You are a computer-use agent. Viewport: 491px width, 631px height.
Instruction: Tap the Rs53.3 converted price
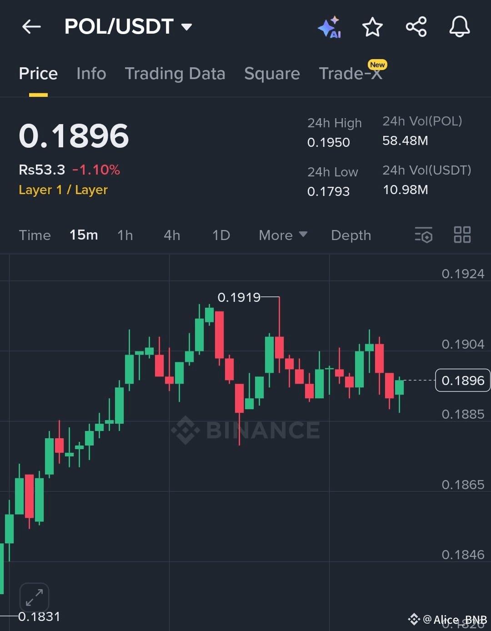(42, 170)
